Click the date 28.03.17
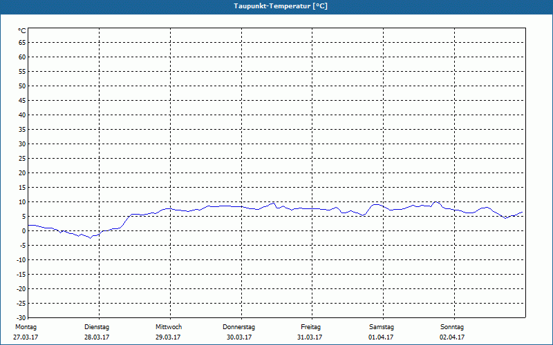 97,337
